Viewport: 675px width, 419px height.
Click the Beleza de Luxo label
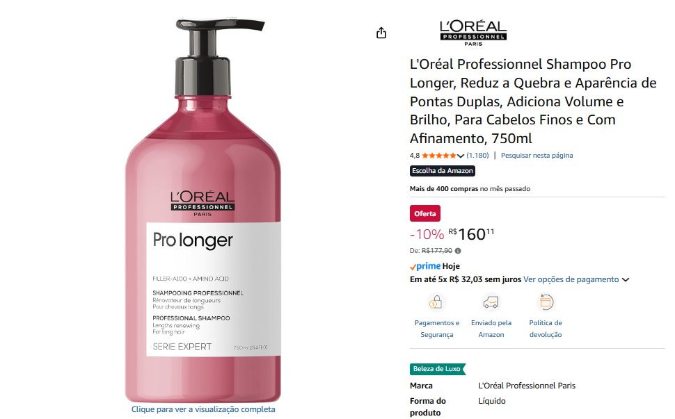[x=438, y=369]
